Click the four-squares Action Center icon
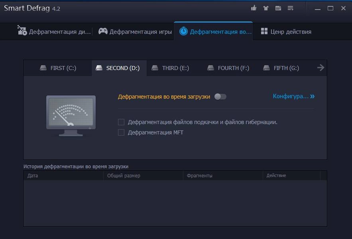The height and width of the screenshot is (239, 352). 264,31
